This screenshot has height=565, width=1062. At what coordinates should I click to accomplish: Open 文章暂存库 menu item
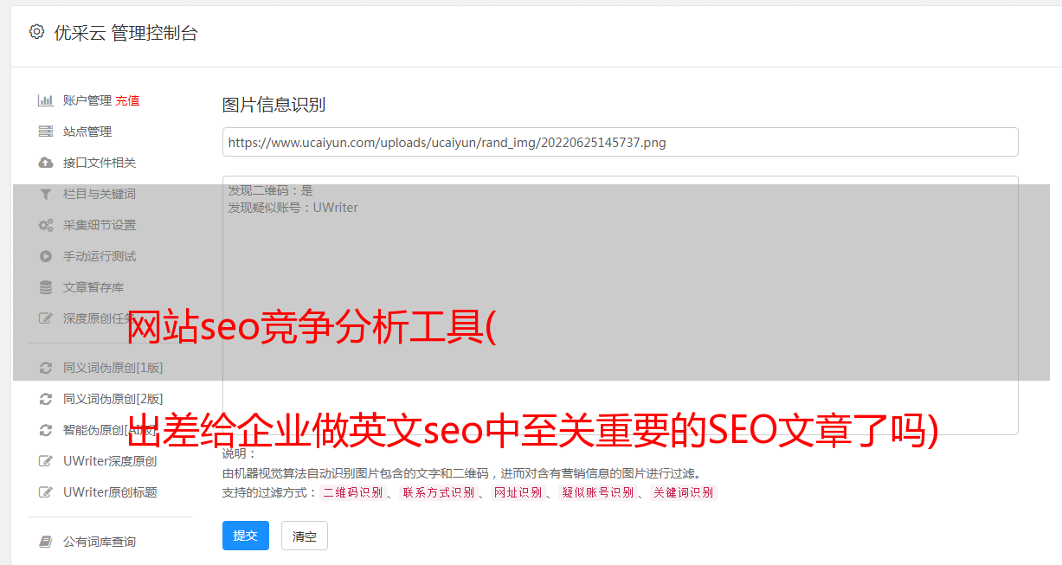(x=93, y=287)
